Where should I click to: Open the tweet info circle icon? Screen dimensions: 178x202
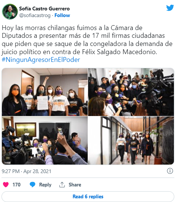(170, 171)
